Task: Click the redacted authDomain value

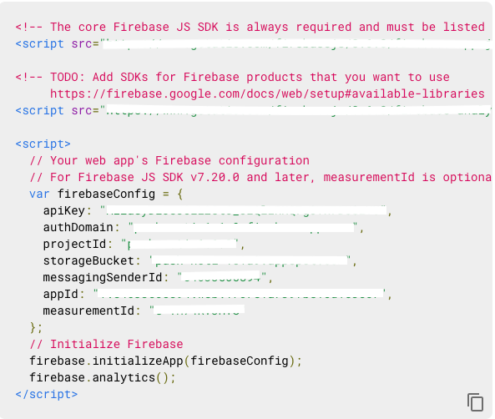Action: 245,227
